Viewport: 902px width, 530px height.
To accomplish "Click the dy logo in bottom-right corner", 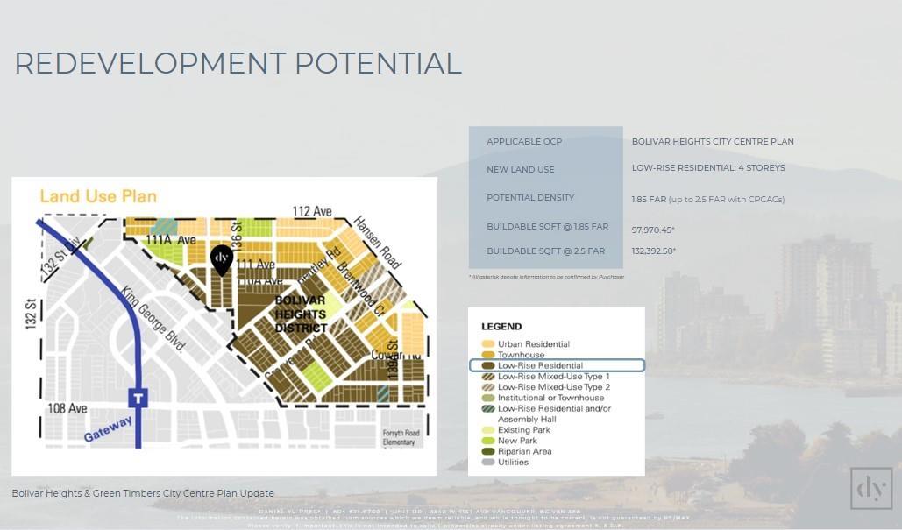I will 870,488.
